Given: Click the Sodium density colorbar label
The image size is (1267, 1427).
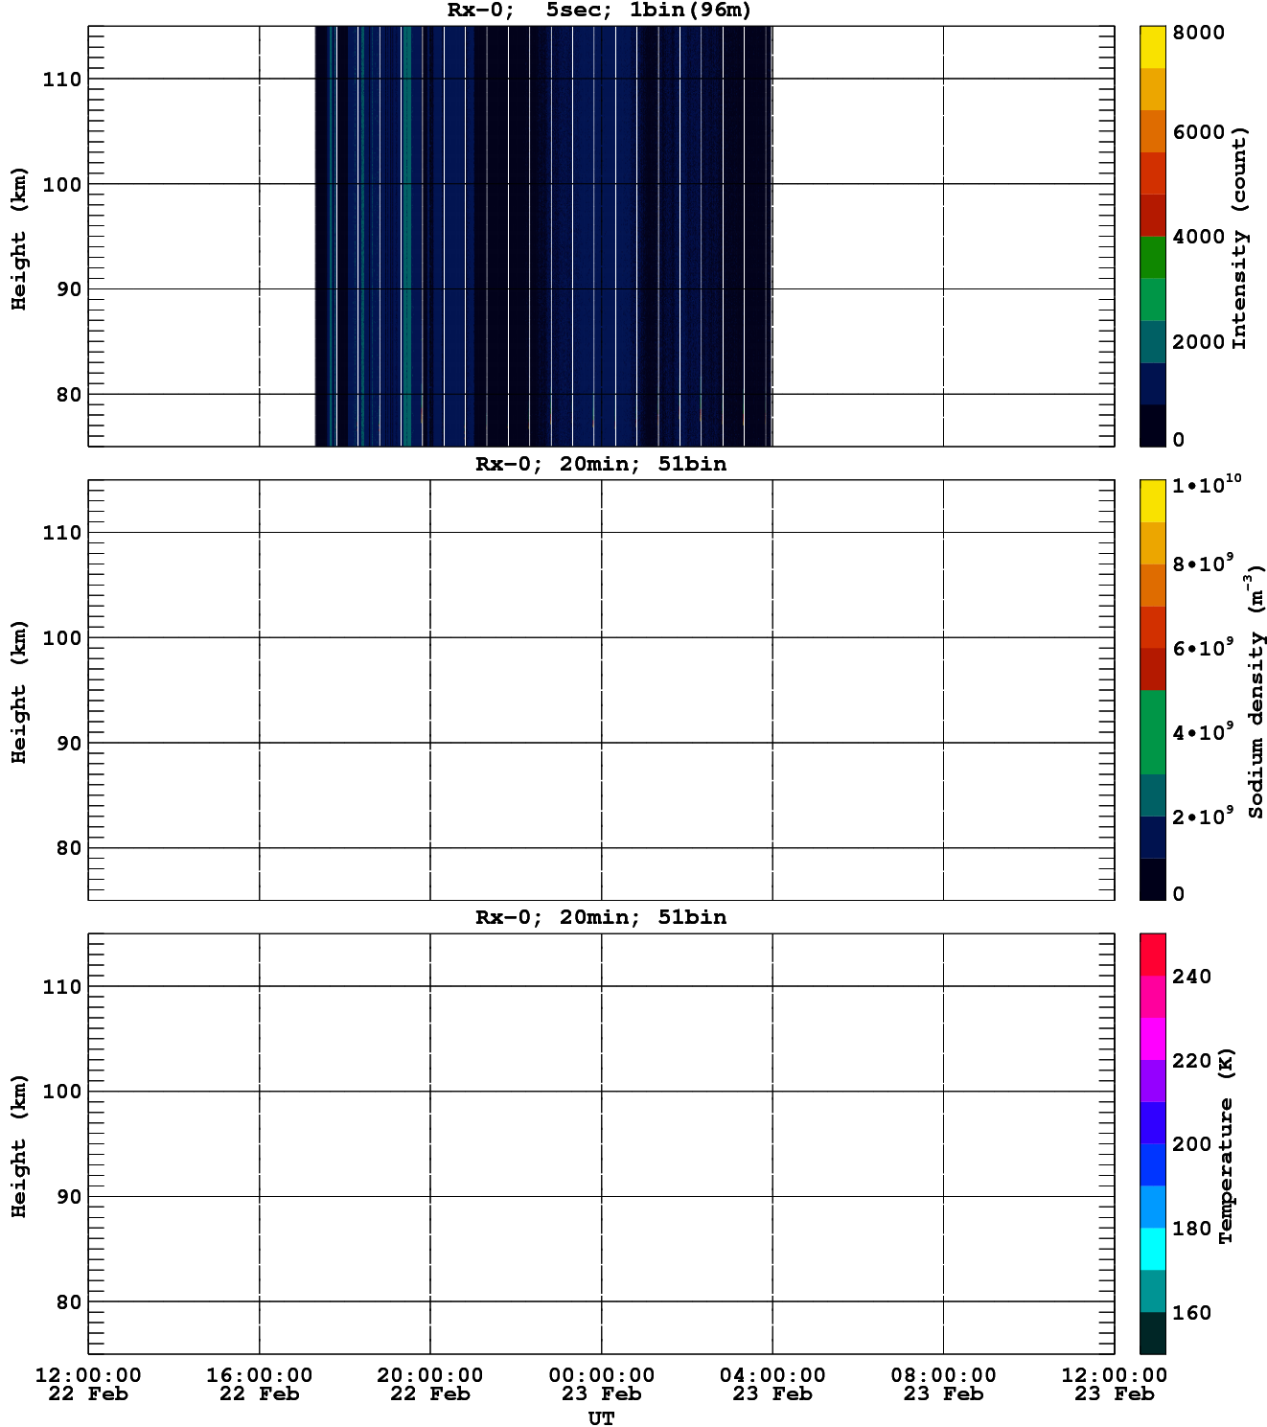Looking at the screenshot, I should 1255,690.
